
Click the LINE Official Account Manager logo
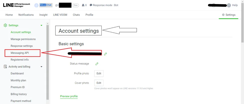[x=16, y=5]
